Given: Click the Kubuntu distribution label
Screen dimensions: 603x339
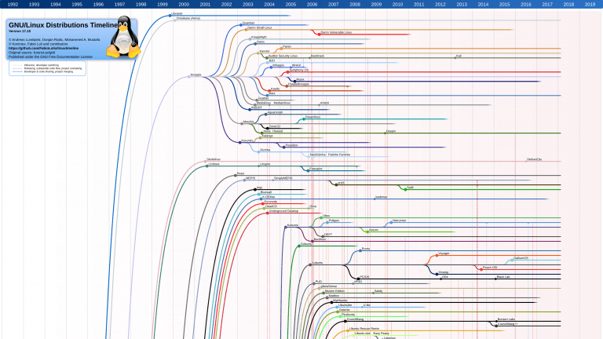Looking at the screenshot, I should 293,225.
